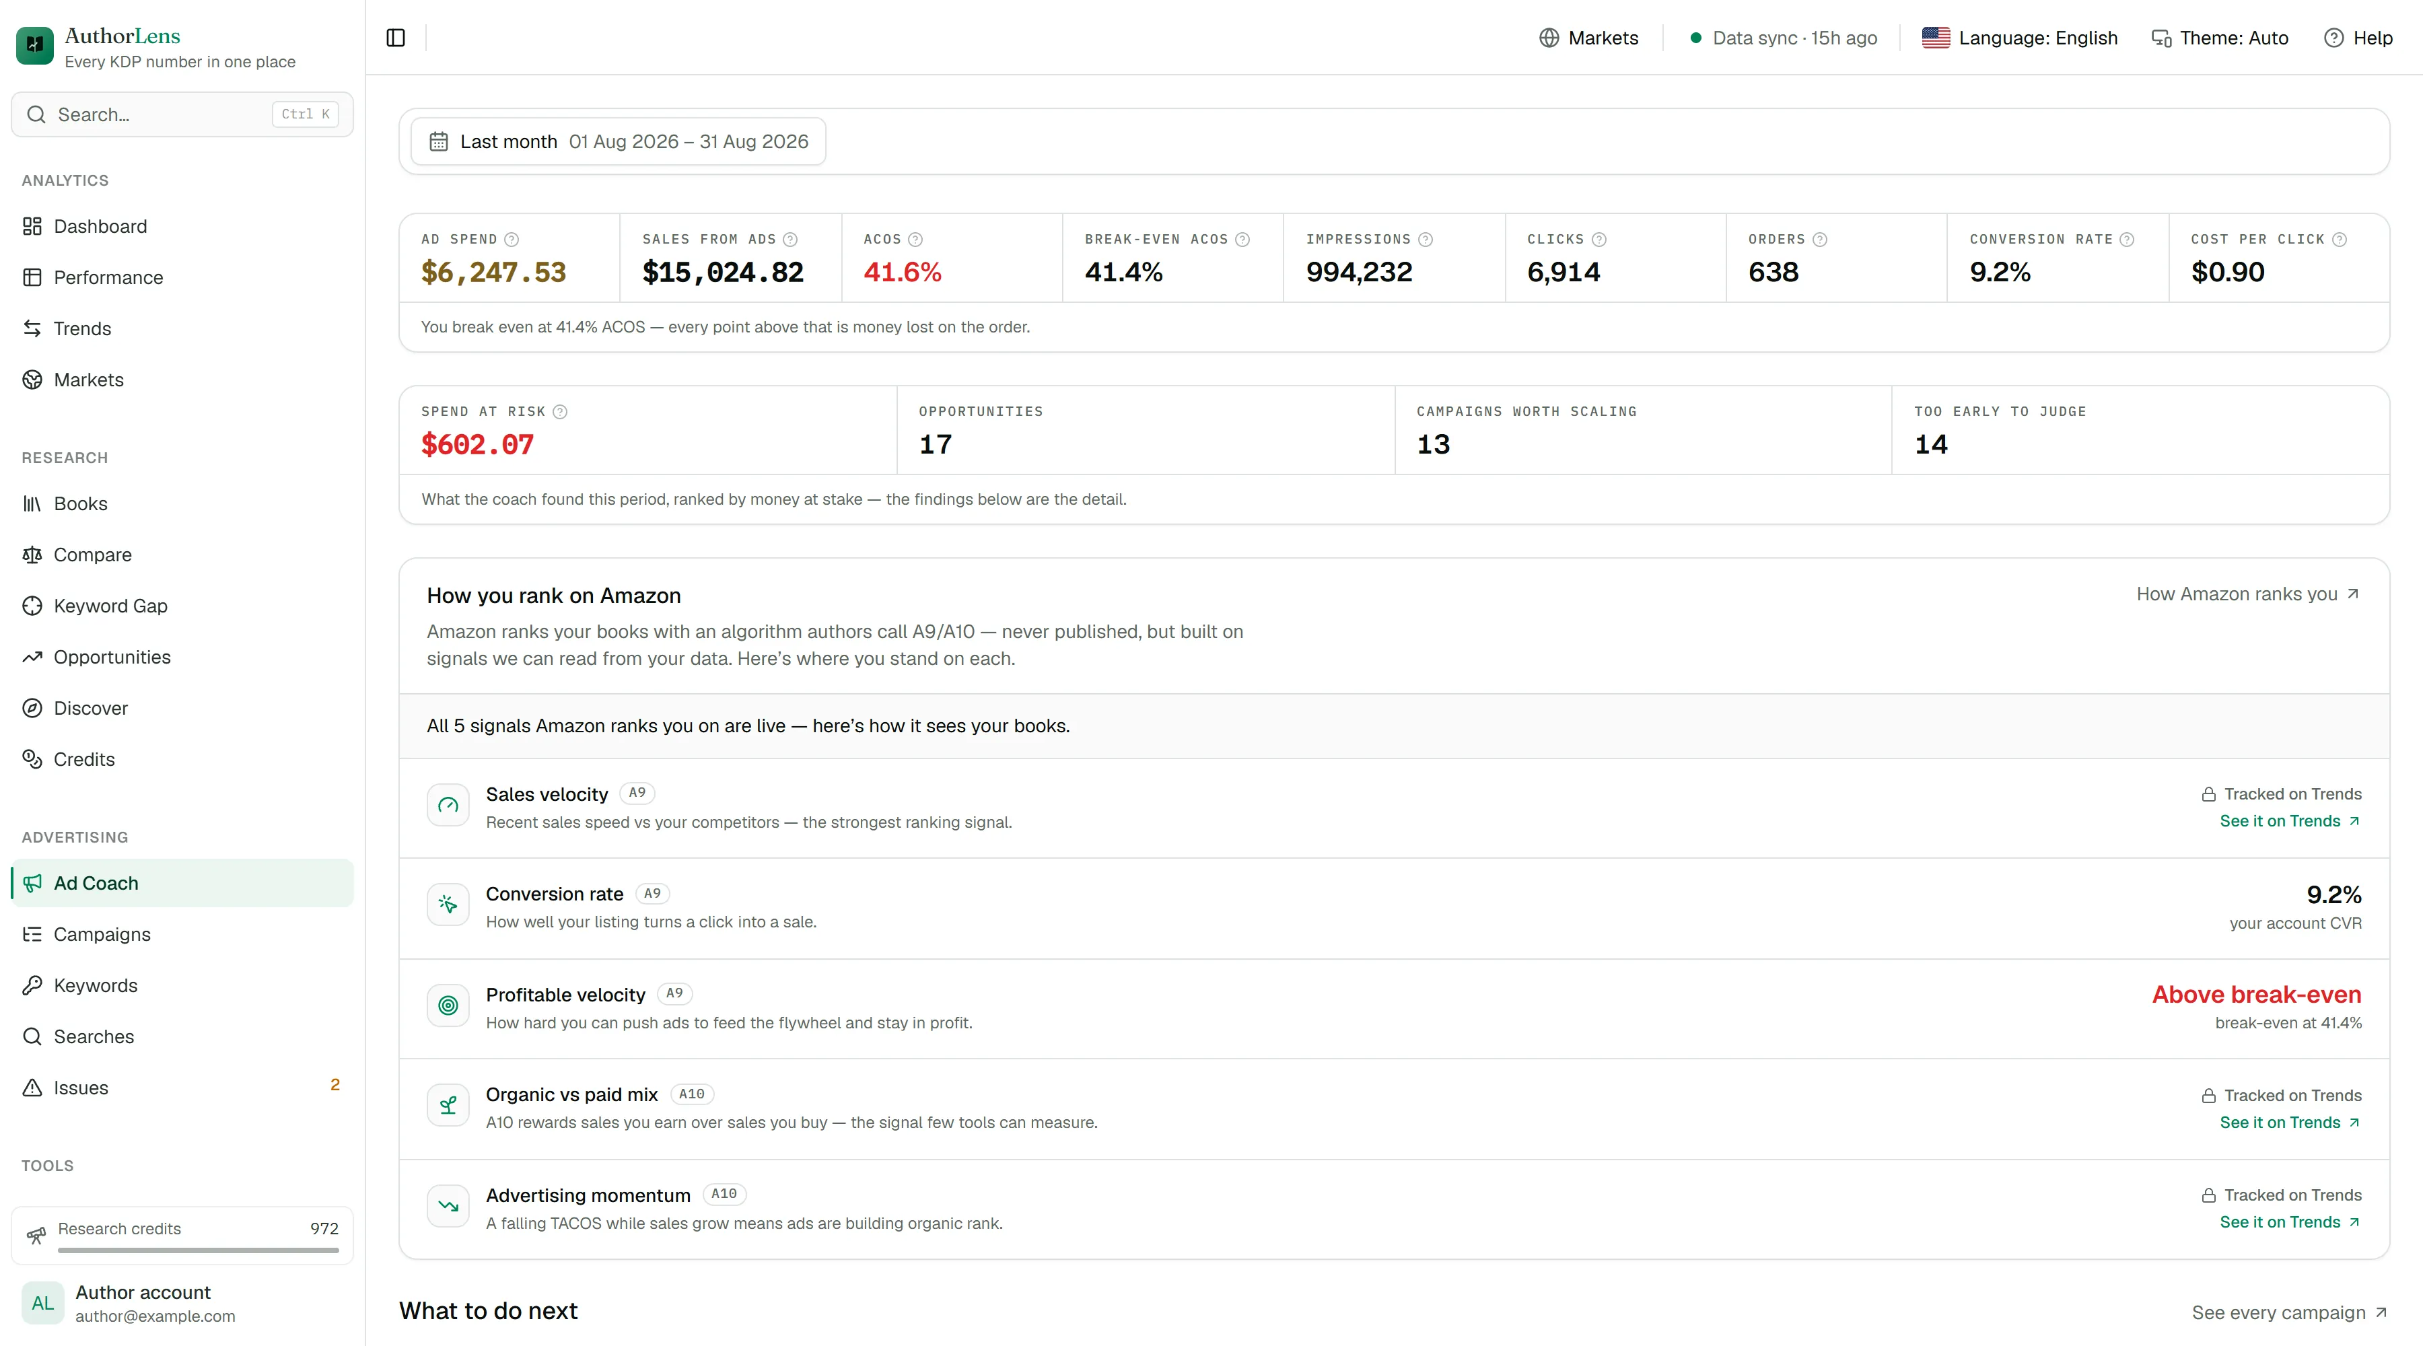Click the Spend At Risk value $602.07
This screenshot has height=1346, width=2423.
tap(478, 444)
